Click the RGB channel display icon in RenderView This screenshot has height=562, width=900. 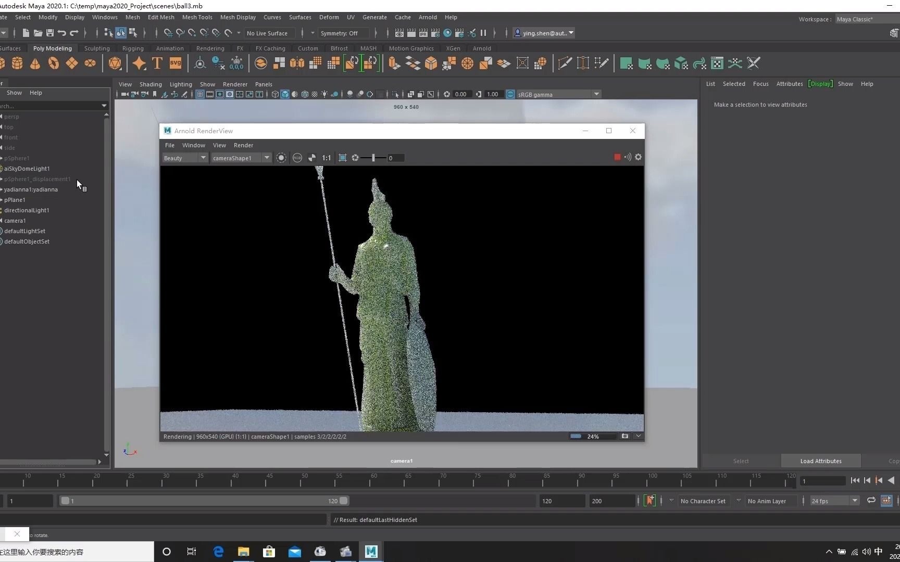[297, 158]
